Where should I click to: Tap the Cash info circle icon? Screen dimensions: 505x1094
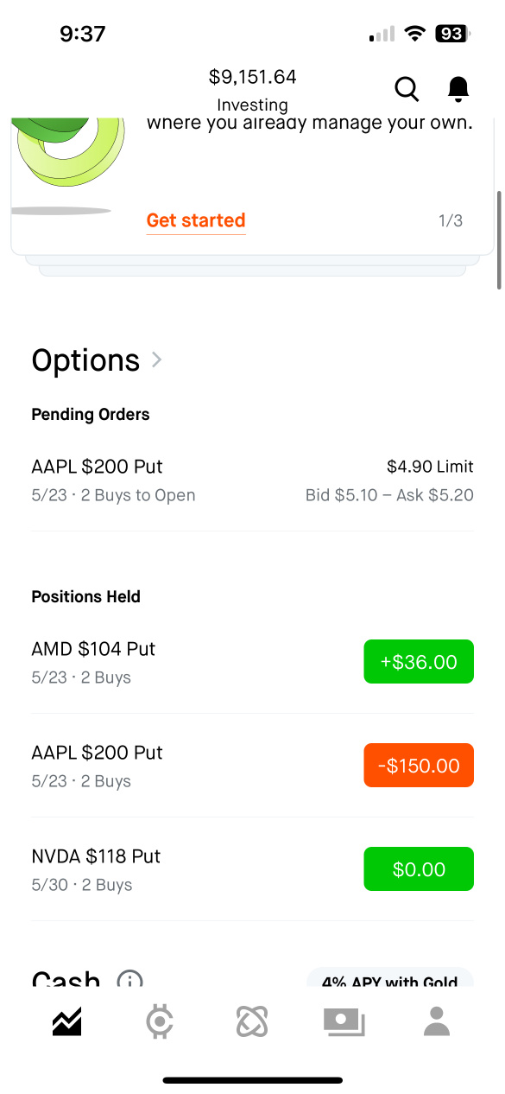click(130, 982)
